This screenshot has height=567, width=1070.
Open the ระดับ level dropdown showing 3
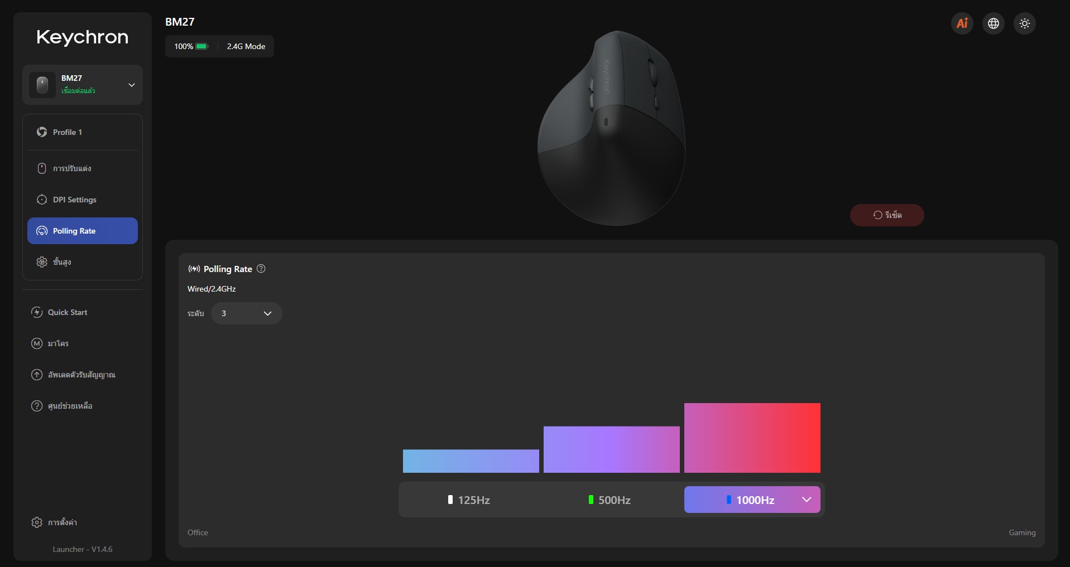[246, 313]
